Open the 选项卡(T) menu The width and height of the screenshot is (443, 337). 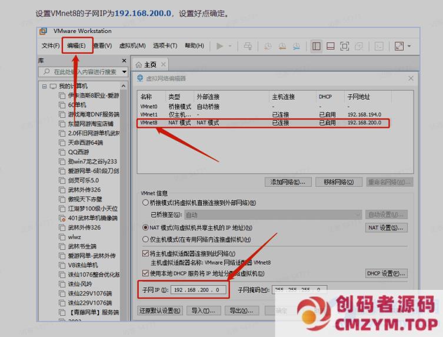165,45
